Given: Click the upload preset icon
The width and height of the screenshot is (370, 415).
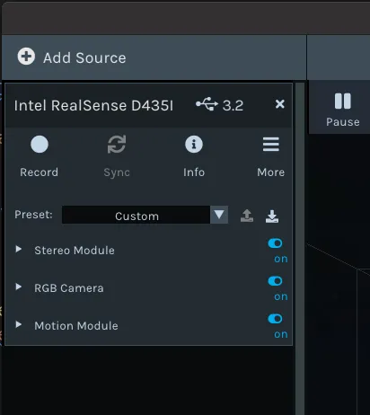Looking at the screenshot, I should pyautogui.click(x=247, y=216).
